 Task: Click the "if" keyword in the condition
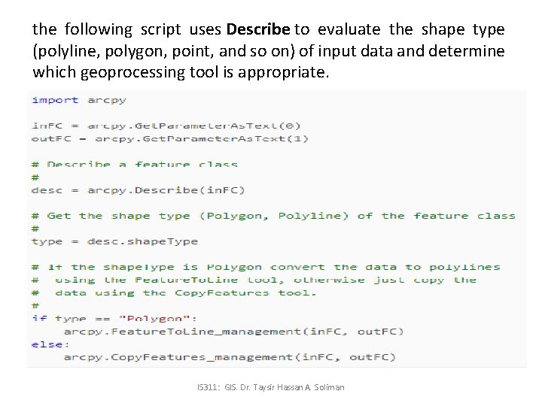click(38, 319)
